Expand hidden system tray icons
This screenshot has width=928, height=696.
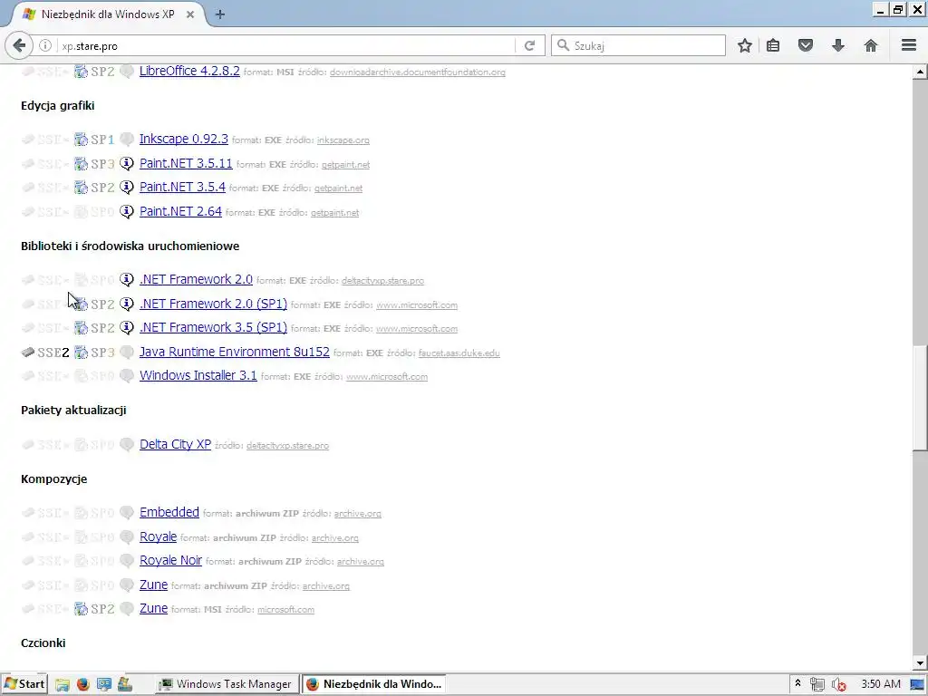[797, 683]
